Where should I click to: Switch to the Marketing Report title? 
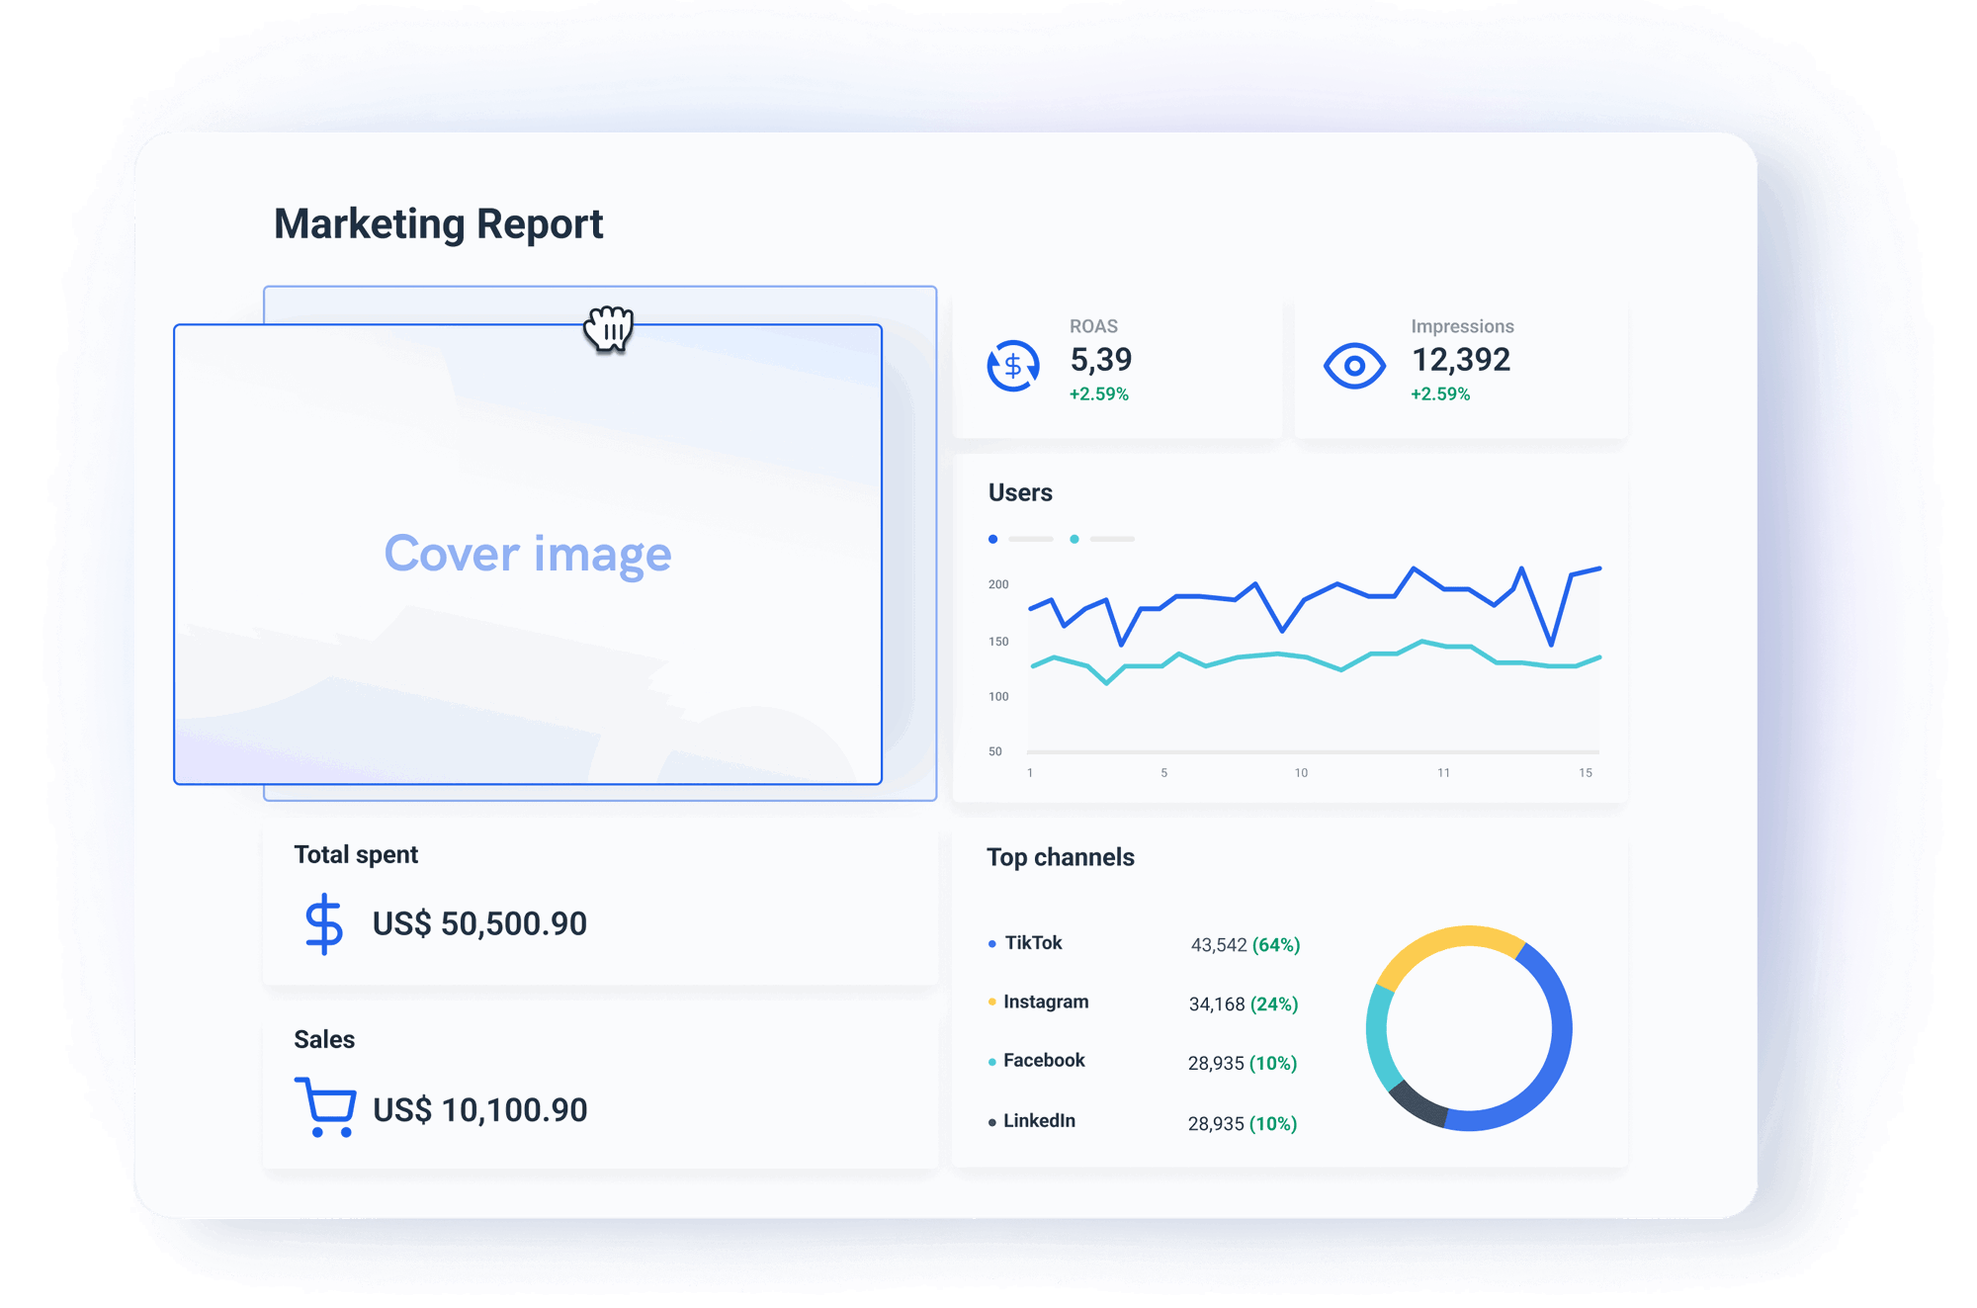438,222
